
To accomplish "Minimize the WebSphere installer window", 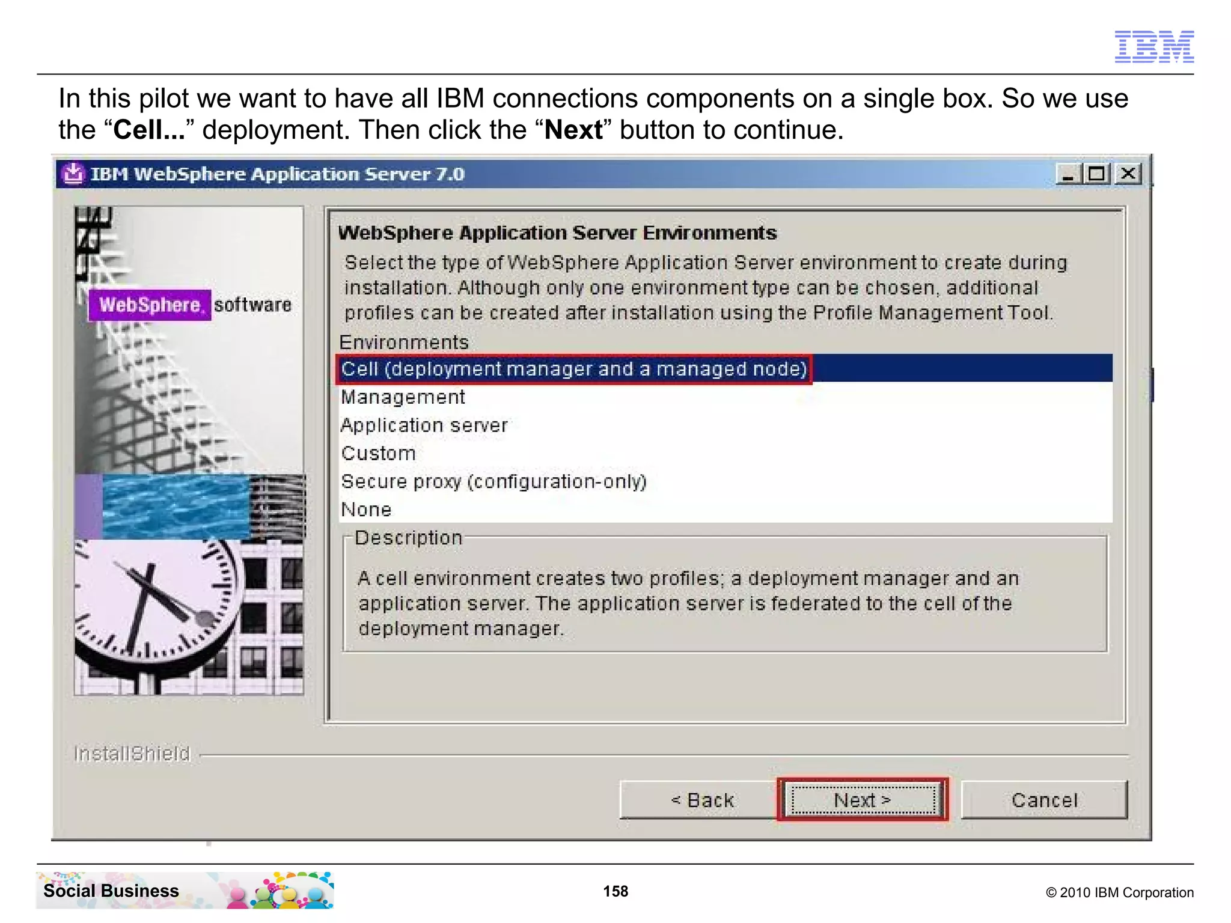I will pyautogui.click(x=1068, y=174).
